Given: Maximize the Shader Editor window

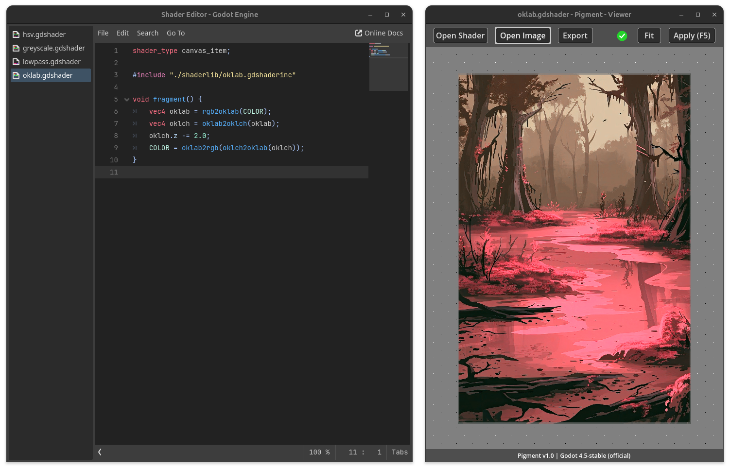Looking at the screenshot, I should pyautogui.click(x=387, y=15).
